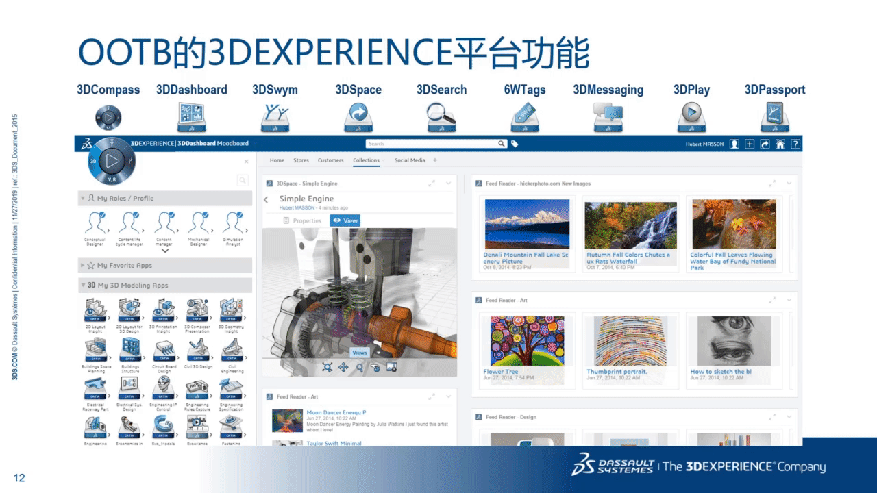877x493 pixels.
Task: Click the 3DSearch magnifier icon in the slide header
Action: click(x=441, y=117)
